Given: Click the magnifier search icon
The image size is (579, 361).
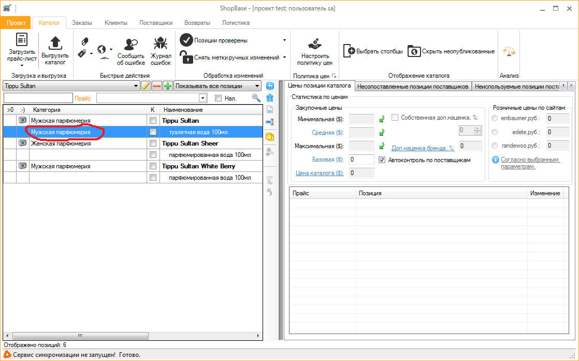Looking at the screenshot, I should 256,98.
